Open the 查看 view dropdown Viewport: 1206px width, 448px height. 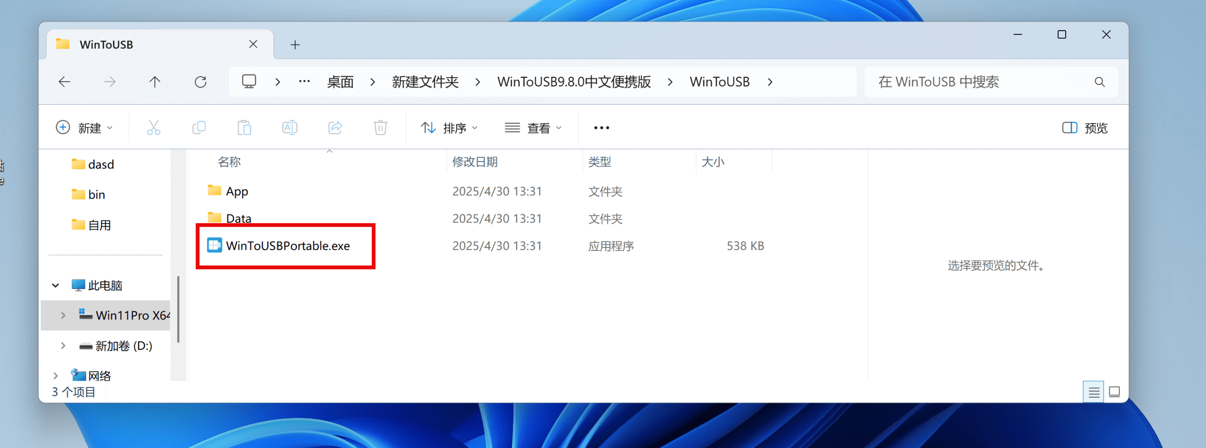point(533,128)
